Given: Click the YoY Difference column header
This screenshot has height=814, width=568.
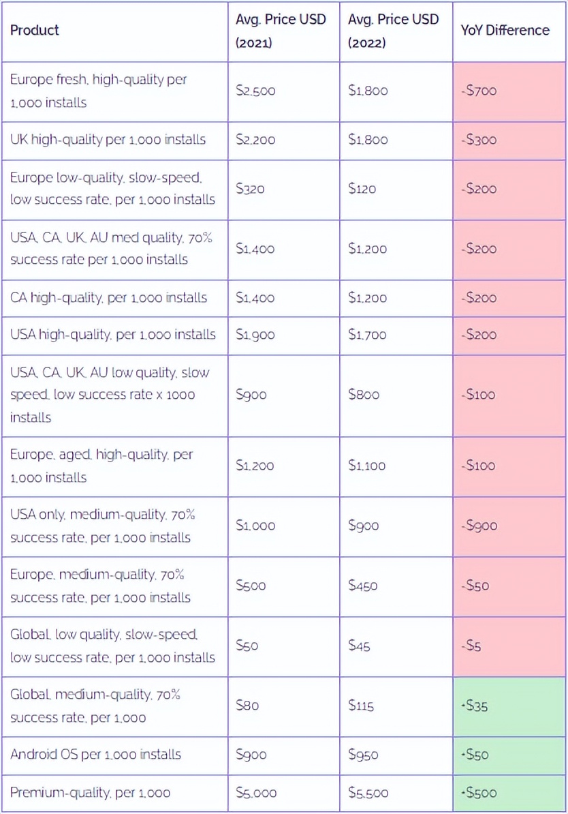Looking at the screenshot, I should (x=505, y=30).
